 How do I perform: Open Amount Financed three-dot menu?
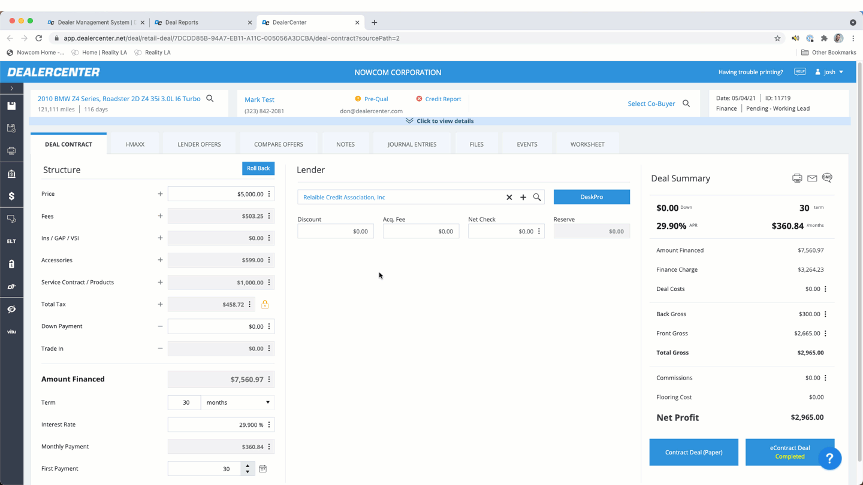point(269,379)
